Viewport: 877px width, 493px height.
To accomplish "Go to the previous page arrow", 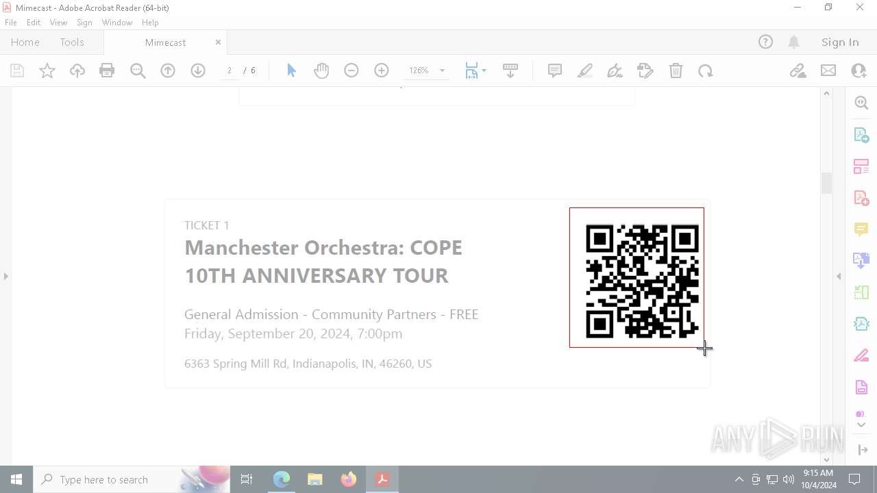I will 168,71.
